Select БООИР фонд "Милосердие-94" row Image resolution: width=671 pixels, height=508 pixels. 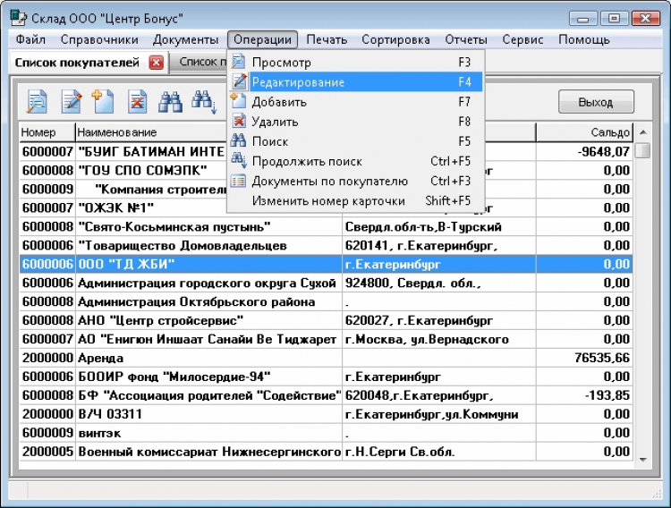(326, 377)
